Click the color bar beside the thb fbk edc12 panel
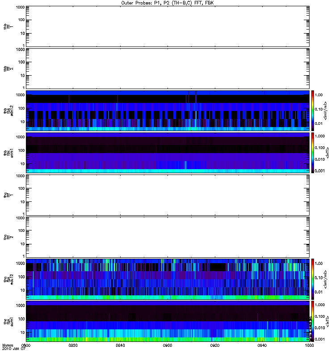Screen dimensions: 335x358 point(313,111)
